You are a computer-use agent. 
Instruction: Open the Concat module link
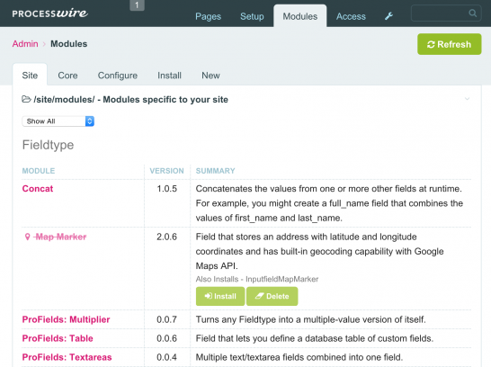point(38,189)
